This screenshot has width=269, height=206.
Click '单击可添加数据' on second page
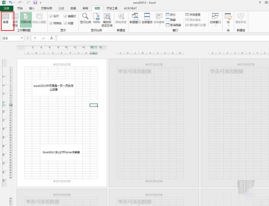[134, 71]
